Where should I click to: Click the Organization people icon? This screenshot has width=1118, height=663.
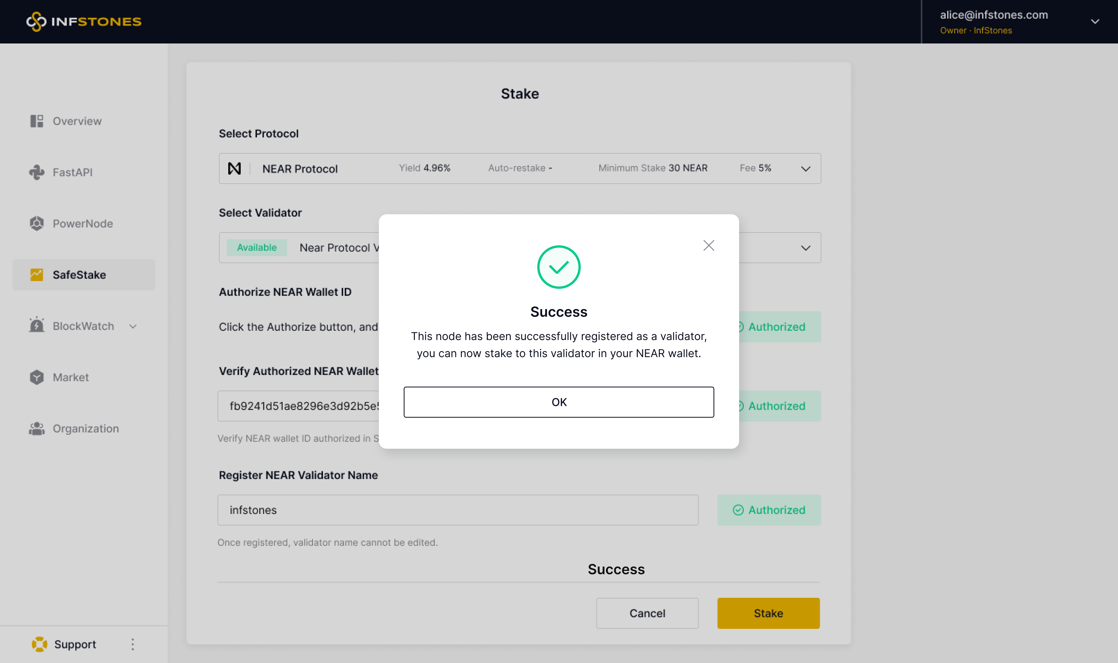coord(37,429)
